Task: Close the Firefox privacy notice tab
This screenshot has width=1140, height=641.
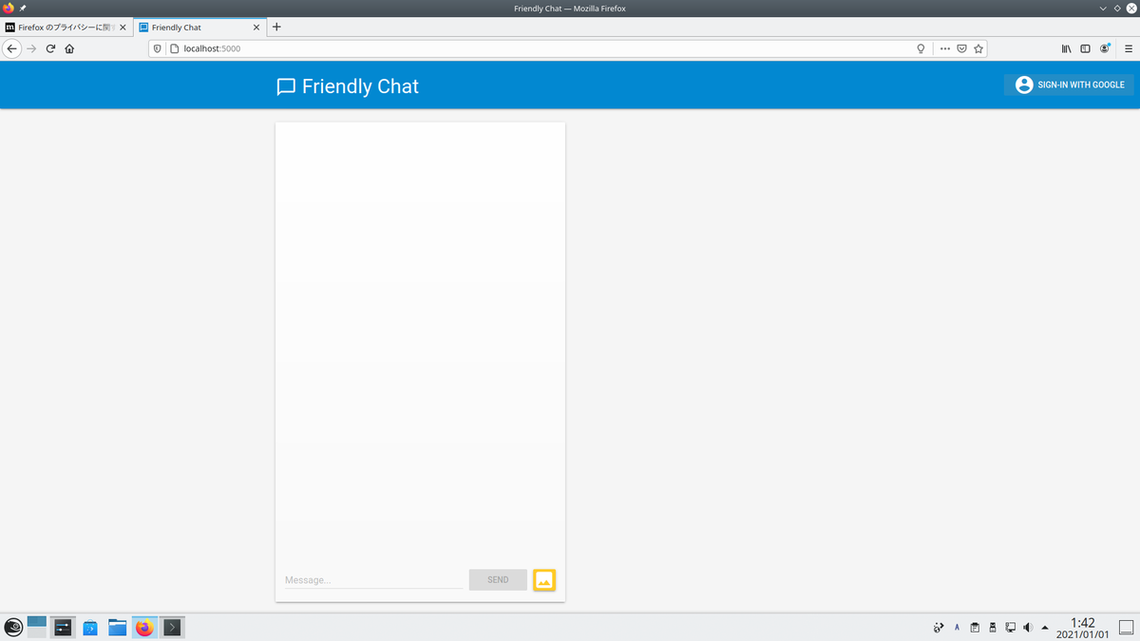Action: click(x=123, y=28)
